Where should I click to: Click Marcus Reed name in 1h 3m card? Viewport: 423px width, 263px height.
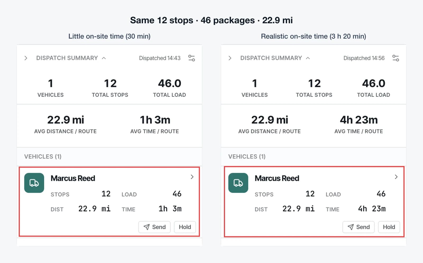pyautogui.click(x=73, y=178)
